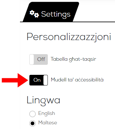Click the larger gear in the Settings icon
Image resolution: width=115 pixels, height=129 pixels.
[32, 13]
